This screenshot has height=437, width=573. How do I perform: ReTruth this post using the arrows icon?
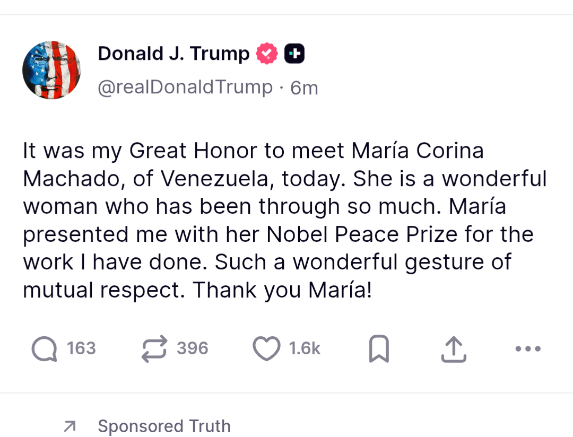[154, 349]
